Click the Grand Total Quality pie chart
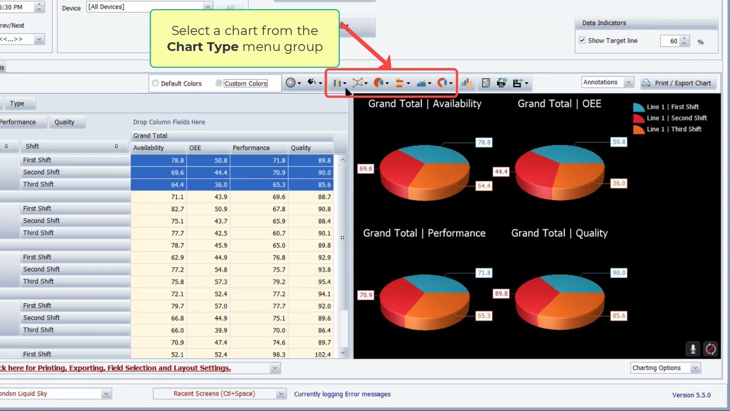 559,301
